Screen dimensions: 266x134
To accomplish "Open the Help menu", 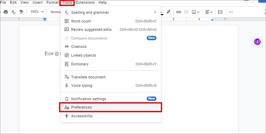I will 103,3.
